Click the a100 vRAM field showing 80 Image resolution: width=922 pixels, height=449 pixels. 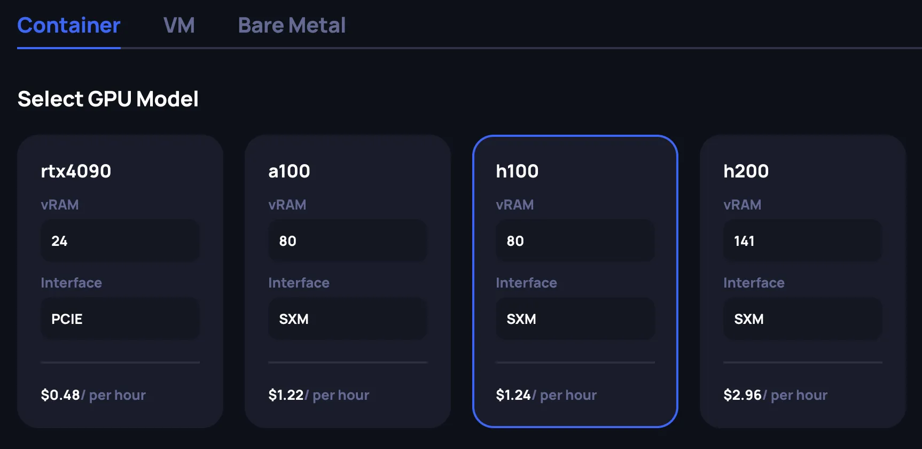348,241
